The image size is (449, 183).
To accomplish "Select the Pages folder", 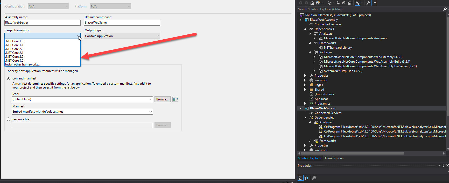I will click(319, 85).
